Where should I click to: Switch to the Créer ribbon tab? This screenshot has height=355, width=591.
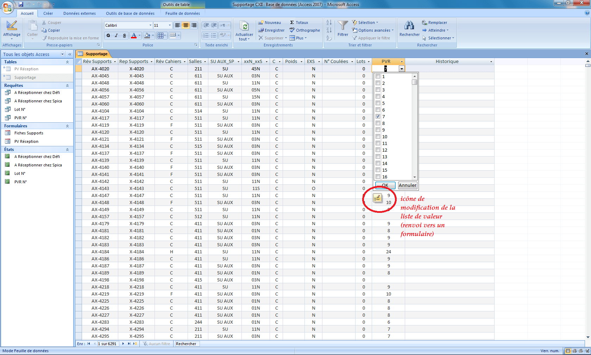click(48, 13)
